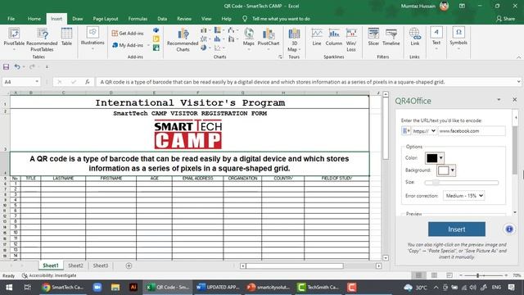This screenshot has width=524, height=295.
Task: Open the Illustrations group
Action: pos(93,39)
